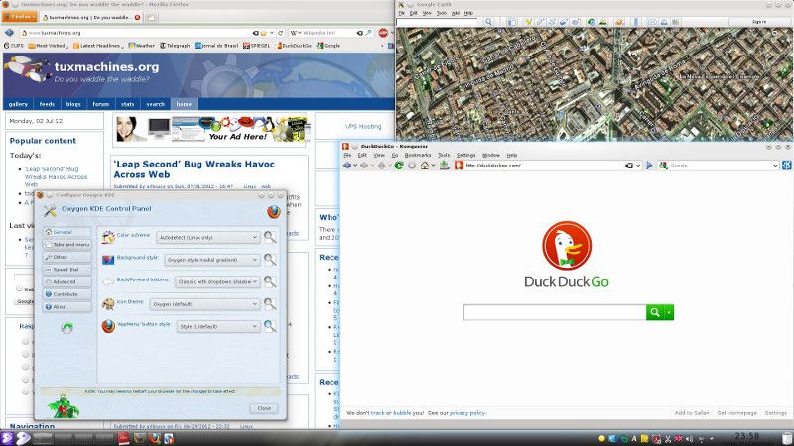The width and height of the screenshot is (794, 446).
Task: Open Konqueror Settings menu
Action: tap(465, 155)
